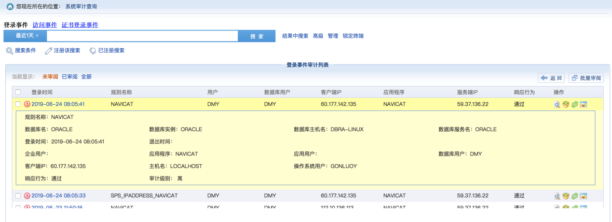612x222 pixels.
Task: Click the SPS_IPADDRESS_NAVICAT rule name cell
Action: pyautogui.click(x=144, y=195)
